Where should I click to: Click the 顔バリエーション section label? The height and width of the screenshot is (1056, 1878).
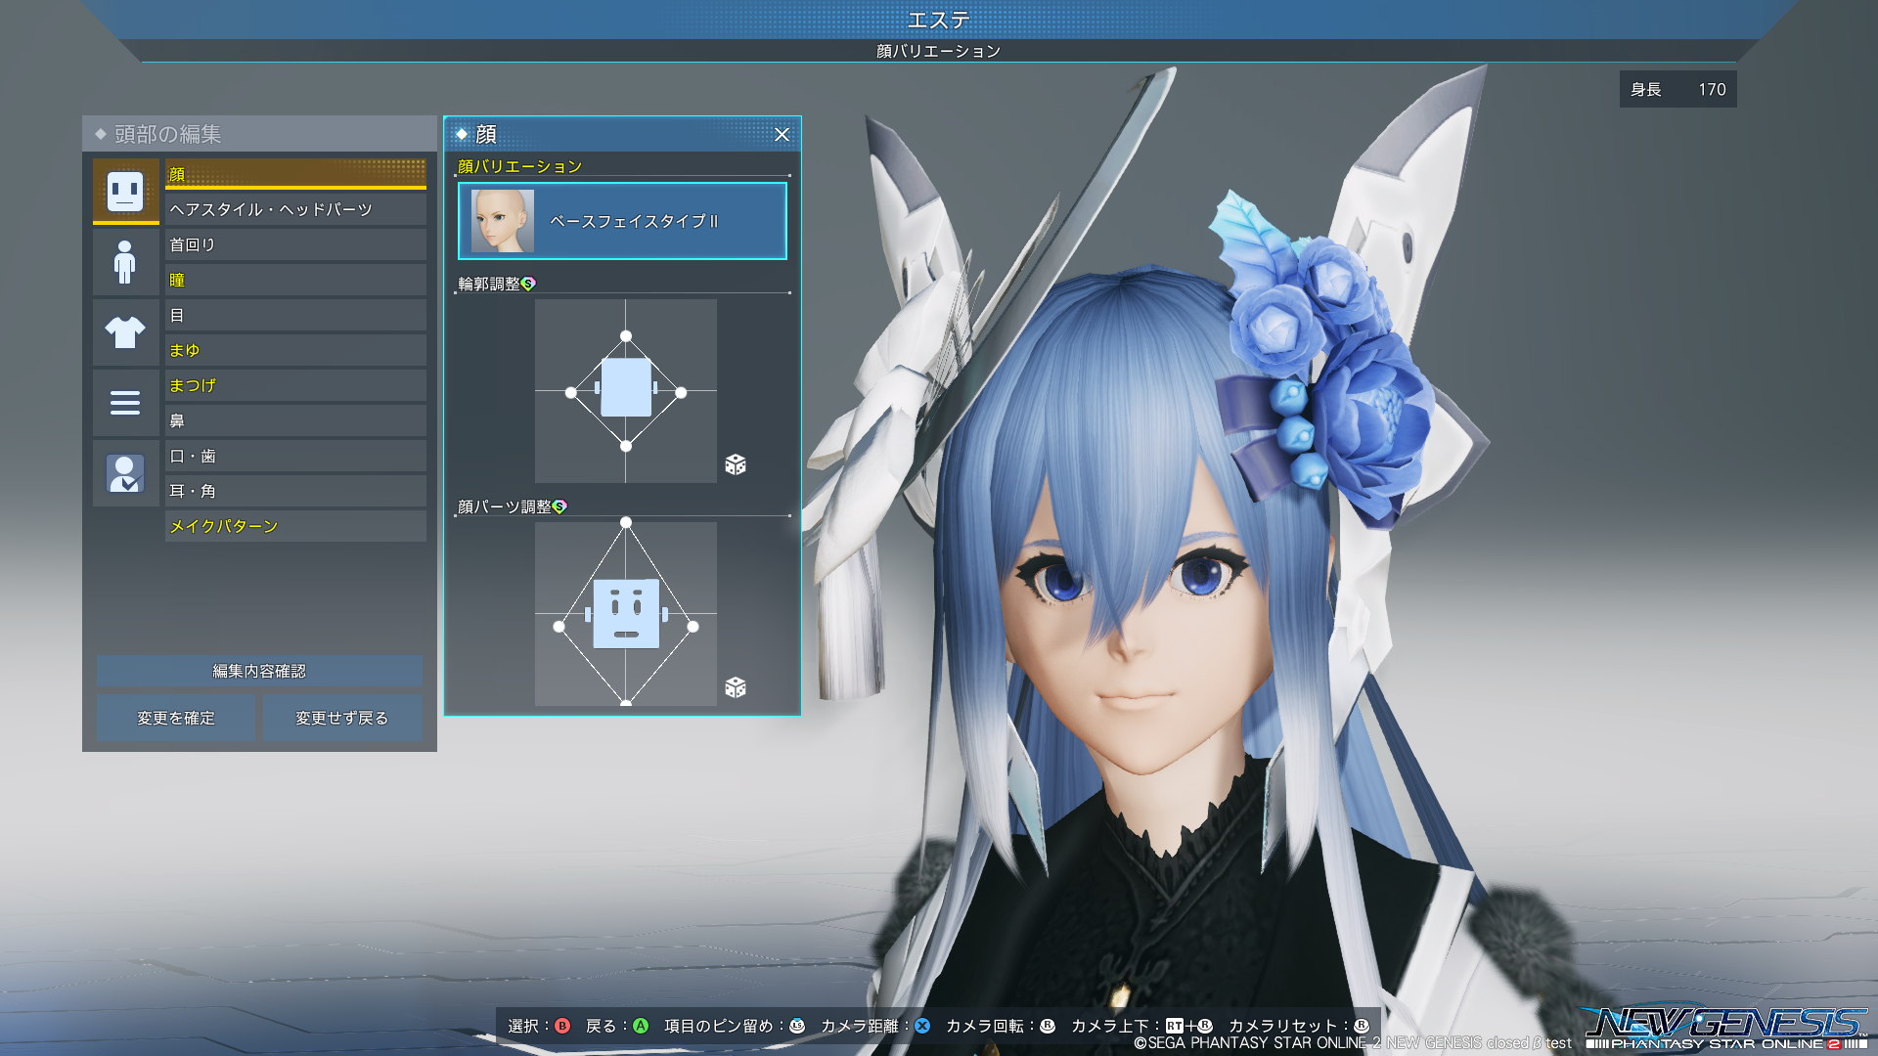[x=520, y=166]
